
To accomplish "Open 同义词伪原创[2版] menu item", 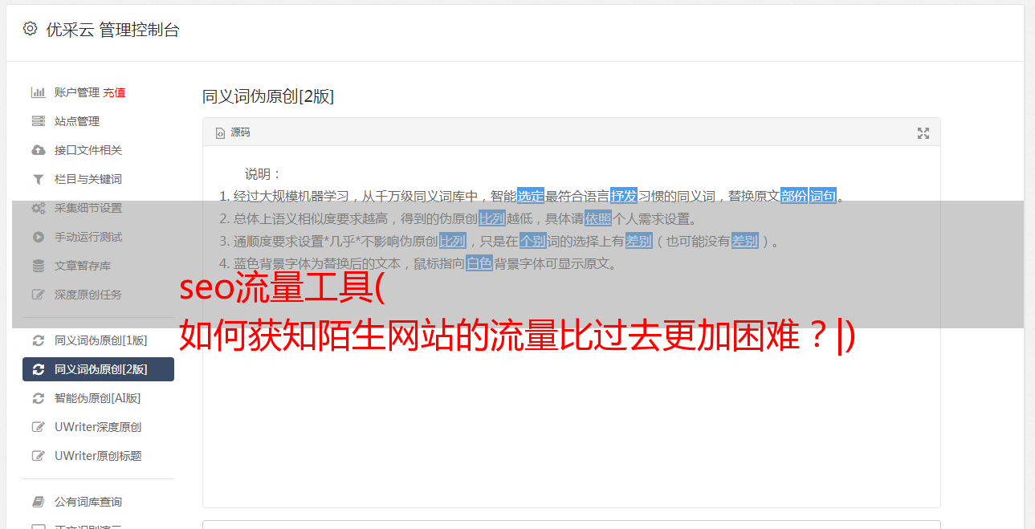I will [98, 369].
